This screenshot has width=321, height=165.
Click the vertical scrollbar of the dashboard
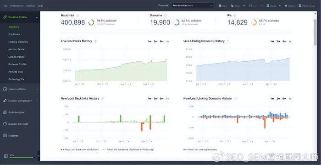pyautogui.click(x=315, y=32)
